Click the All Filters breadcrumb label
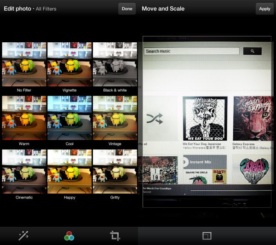This screenshot has width=276, height=245. [46, 9]
